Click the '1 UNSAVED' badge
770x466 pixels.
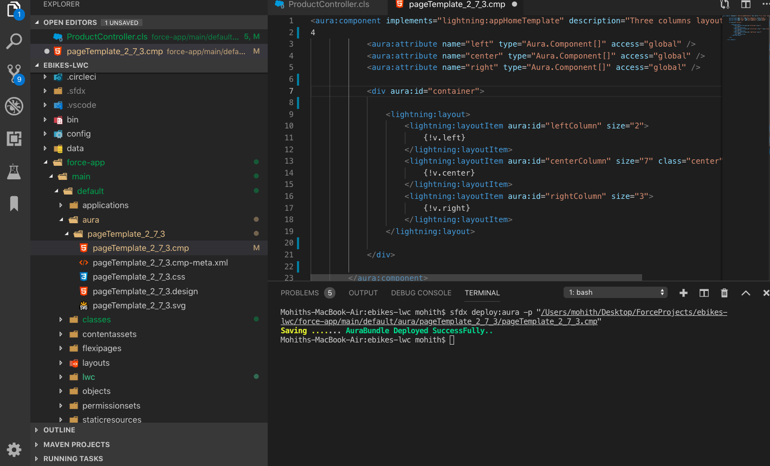[122, 23]
